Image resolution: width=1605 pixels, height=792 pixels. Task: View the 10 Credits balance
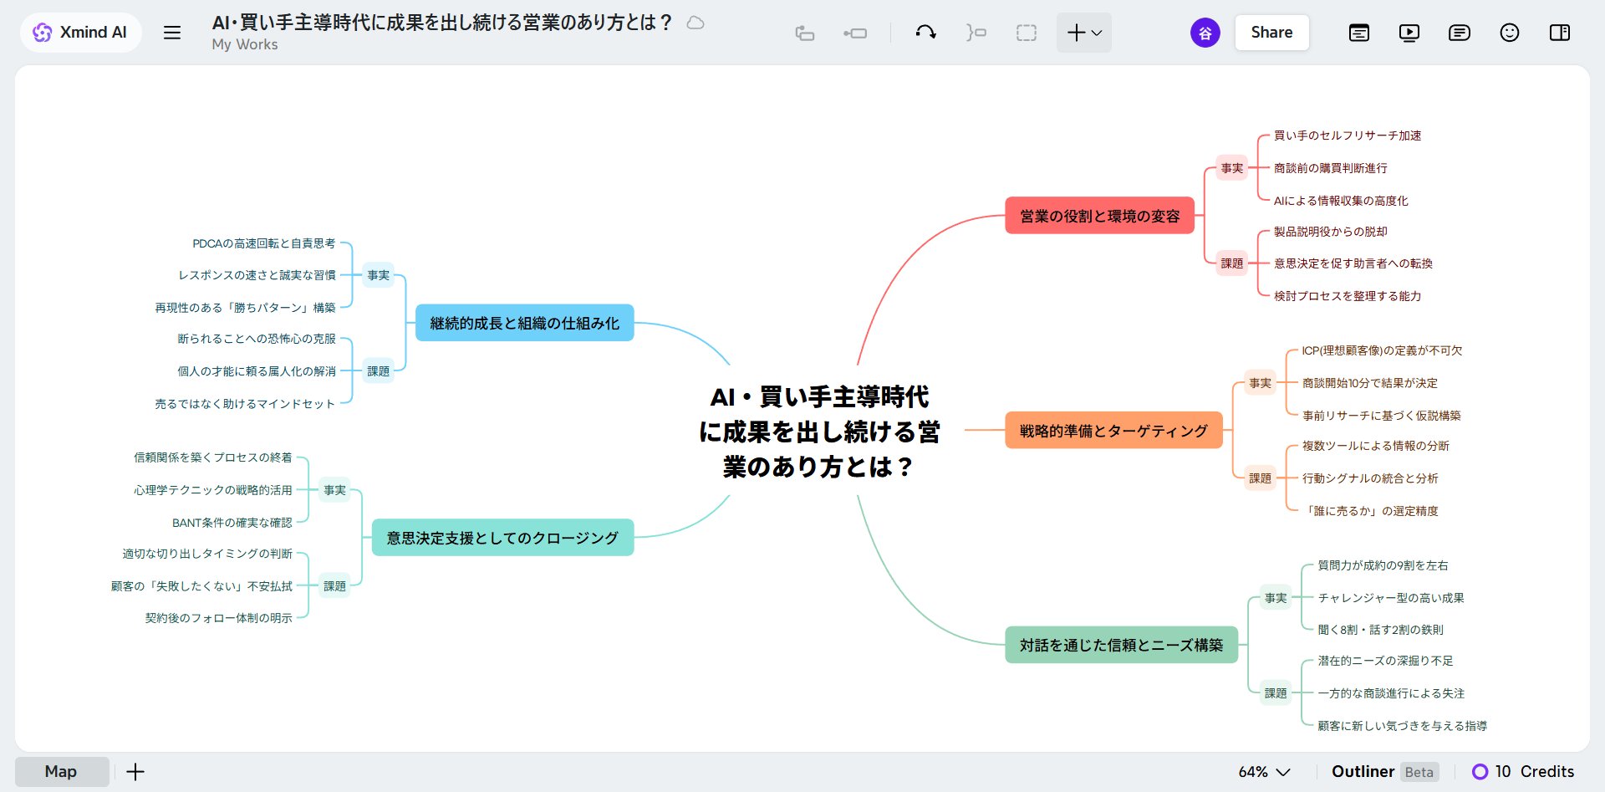pyautogui.click(x=1523, y=771)
